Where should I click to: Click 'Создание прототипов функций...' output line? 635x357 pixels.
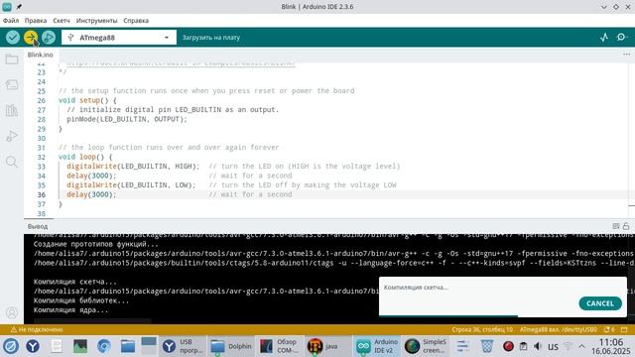pyautogui.click(x=96, y=244)
